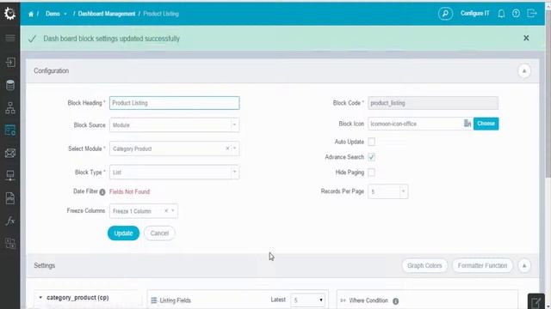Viewport: 551px width, 309px height.
Task: Click the gear logo icon at top of sidebar
Action: click(9, 14)
